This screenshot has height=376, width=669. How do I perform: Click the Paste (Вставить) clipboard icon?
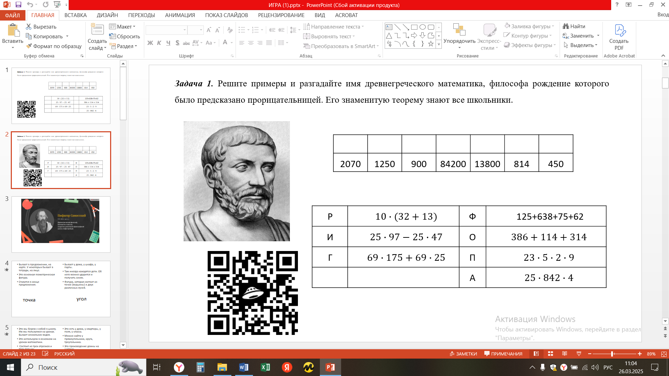(x=13, y=31)
